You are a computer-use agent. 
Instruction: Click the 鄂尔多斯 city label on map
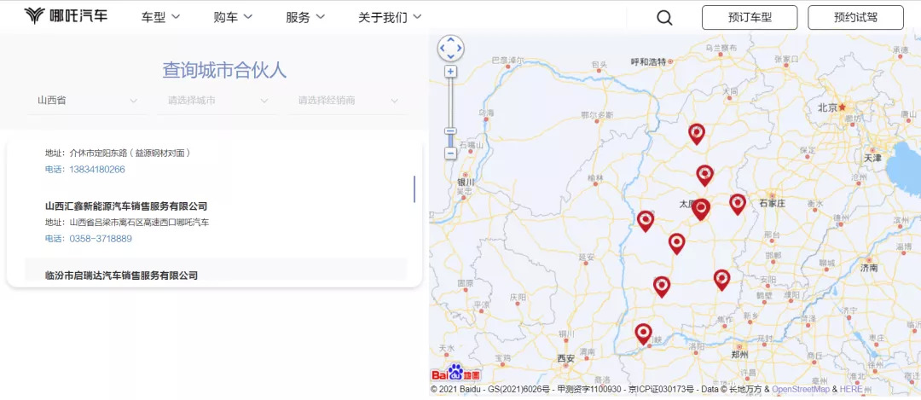coord(597,114)
